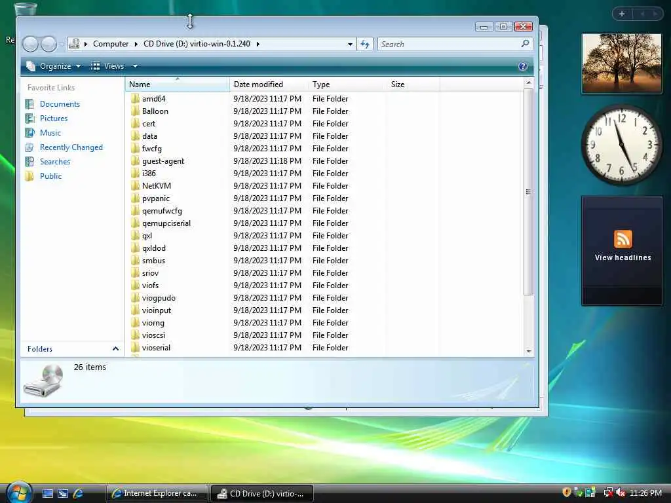Open the Views dropdown arrow
The height and width of the screenshot is (503, 671).
[135, 66]
